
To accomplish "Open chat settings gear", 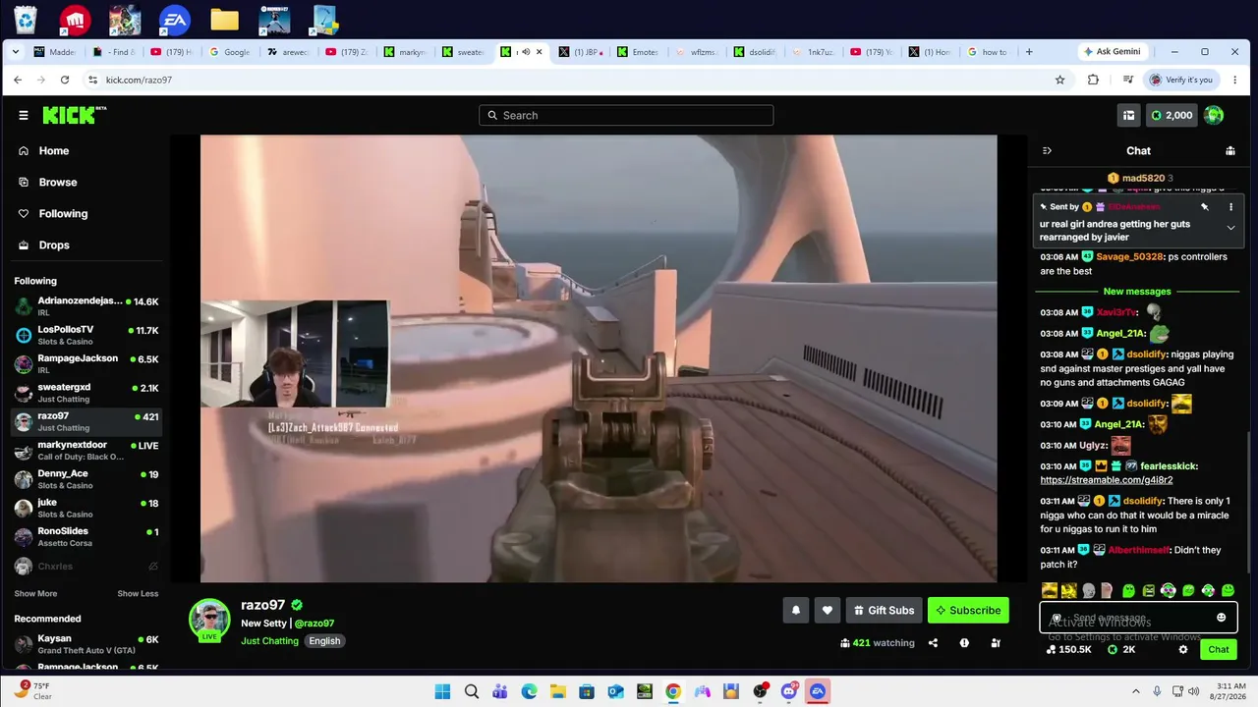I will pos(1183,649).
